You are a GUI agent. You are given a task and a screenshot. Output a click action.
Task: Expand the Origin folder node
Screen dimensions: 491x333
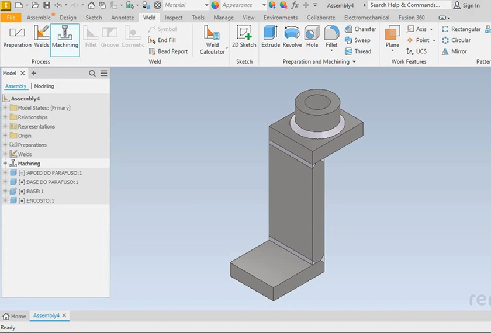[5, 136]
